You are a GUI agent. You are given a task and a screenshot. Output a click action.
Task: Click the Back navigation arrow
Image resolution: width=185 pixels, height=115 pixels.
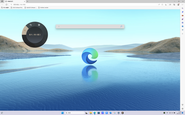pyautogui.click(x=3, y=5)
